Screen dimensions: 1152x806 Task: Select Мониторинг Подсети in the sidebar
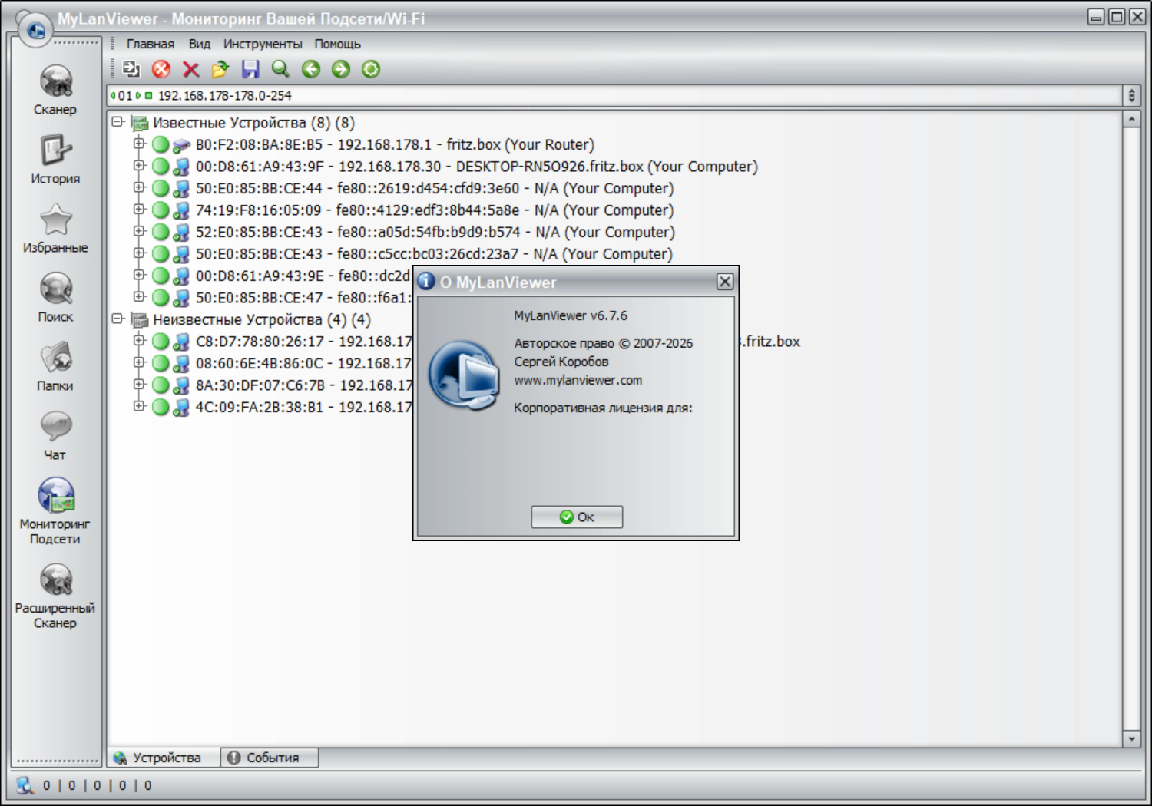tap(55, 510)
